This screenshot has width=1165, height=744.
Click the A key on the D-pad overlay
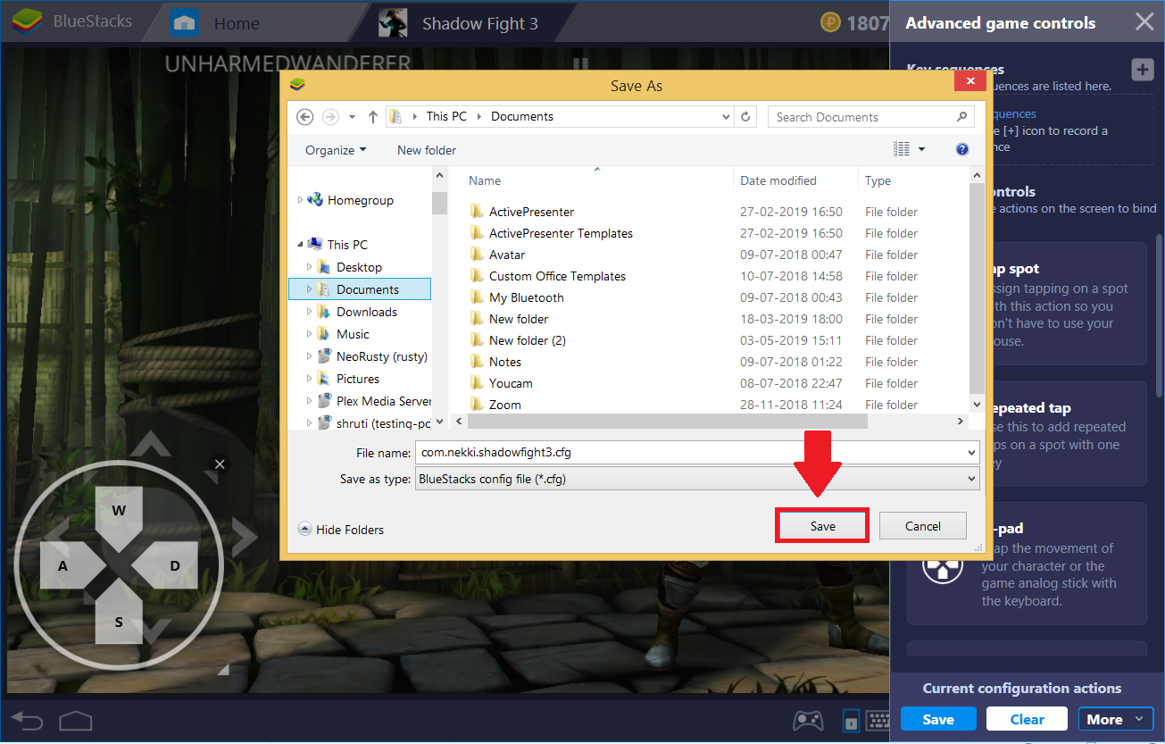pos(62,566)
